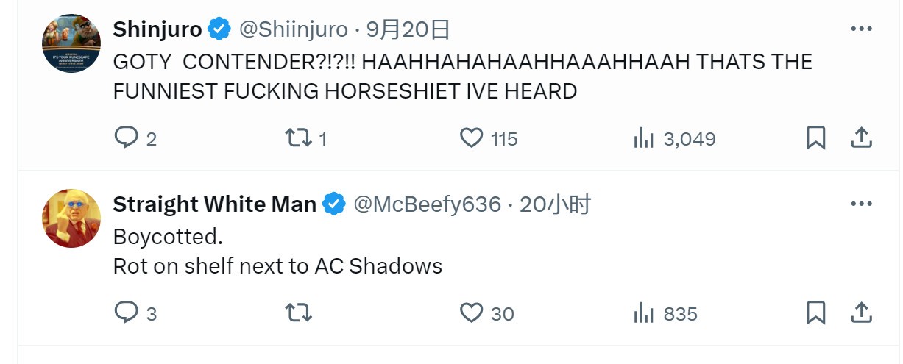Viewport: 903px width, 364px height.
Task: Repost the Boycotted post
Action: tap(298, 313)
